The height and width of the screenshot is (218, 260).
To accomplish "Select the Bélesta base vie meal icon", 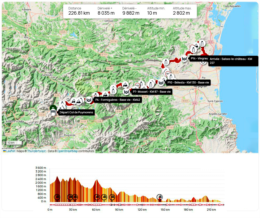I will click(x=161, y=83).
